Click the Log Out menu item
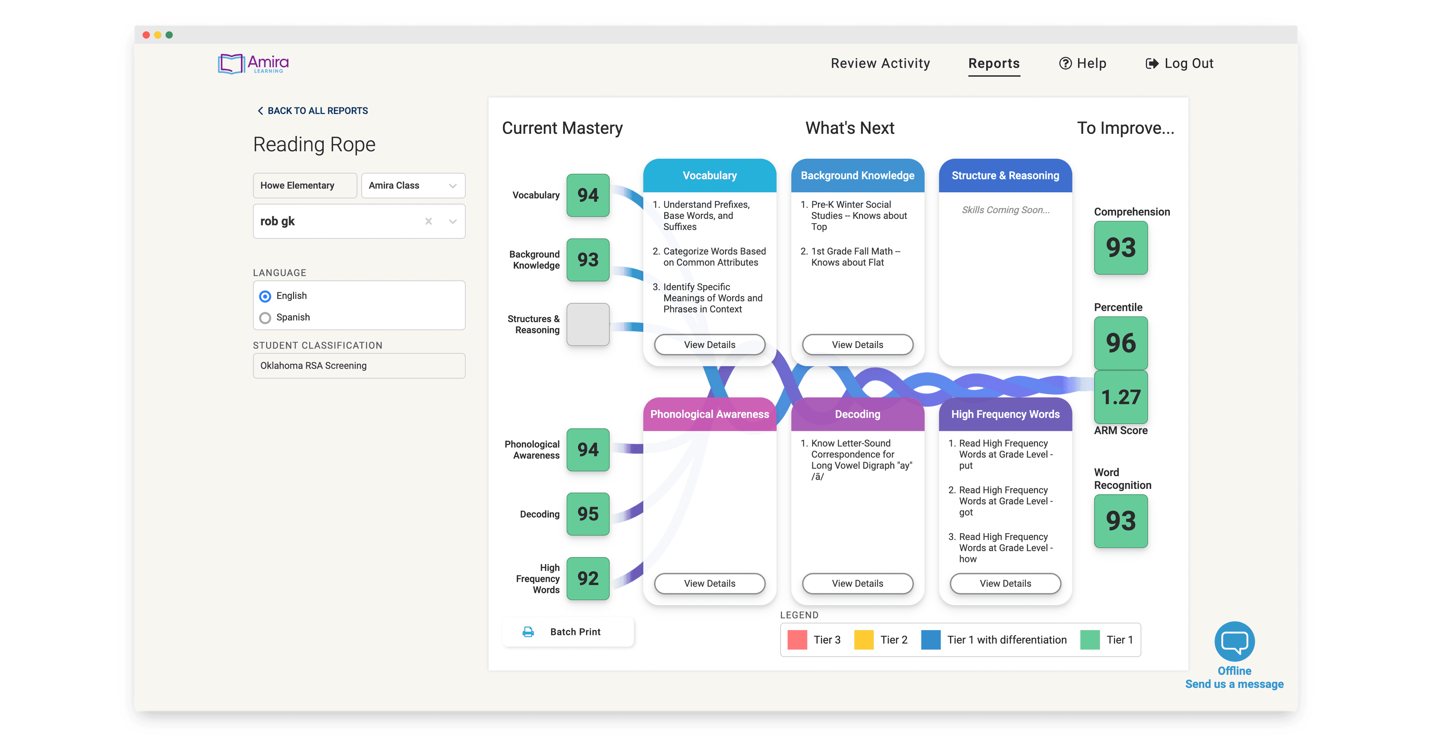1432x736 pixels. click(x=1179, y=63)
